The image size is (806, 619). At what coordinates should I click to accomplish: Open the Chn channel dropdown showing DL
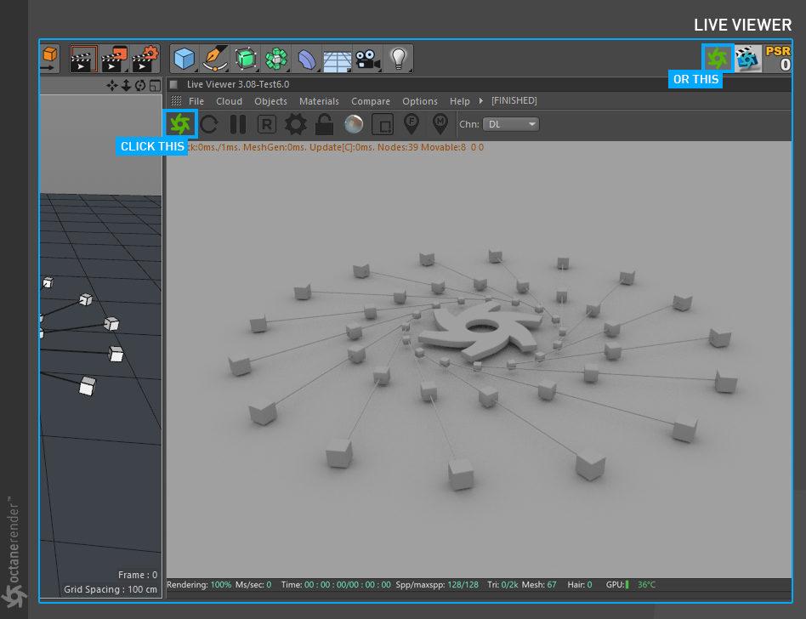[511, 124]
